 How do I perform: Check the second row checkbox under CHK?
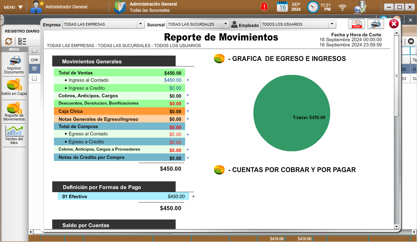pyautogui.click(x=34, y=78)
